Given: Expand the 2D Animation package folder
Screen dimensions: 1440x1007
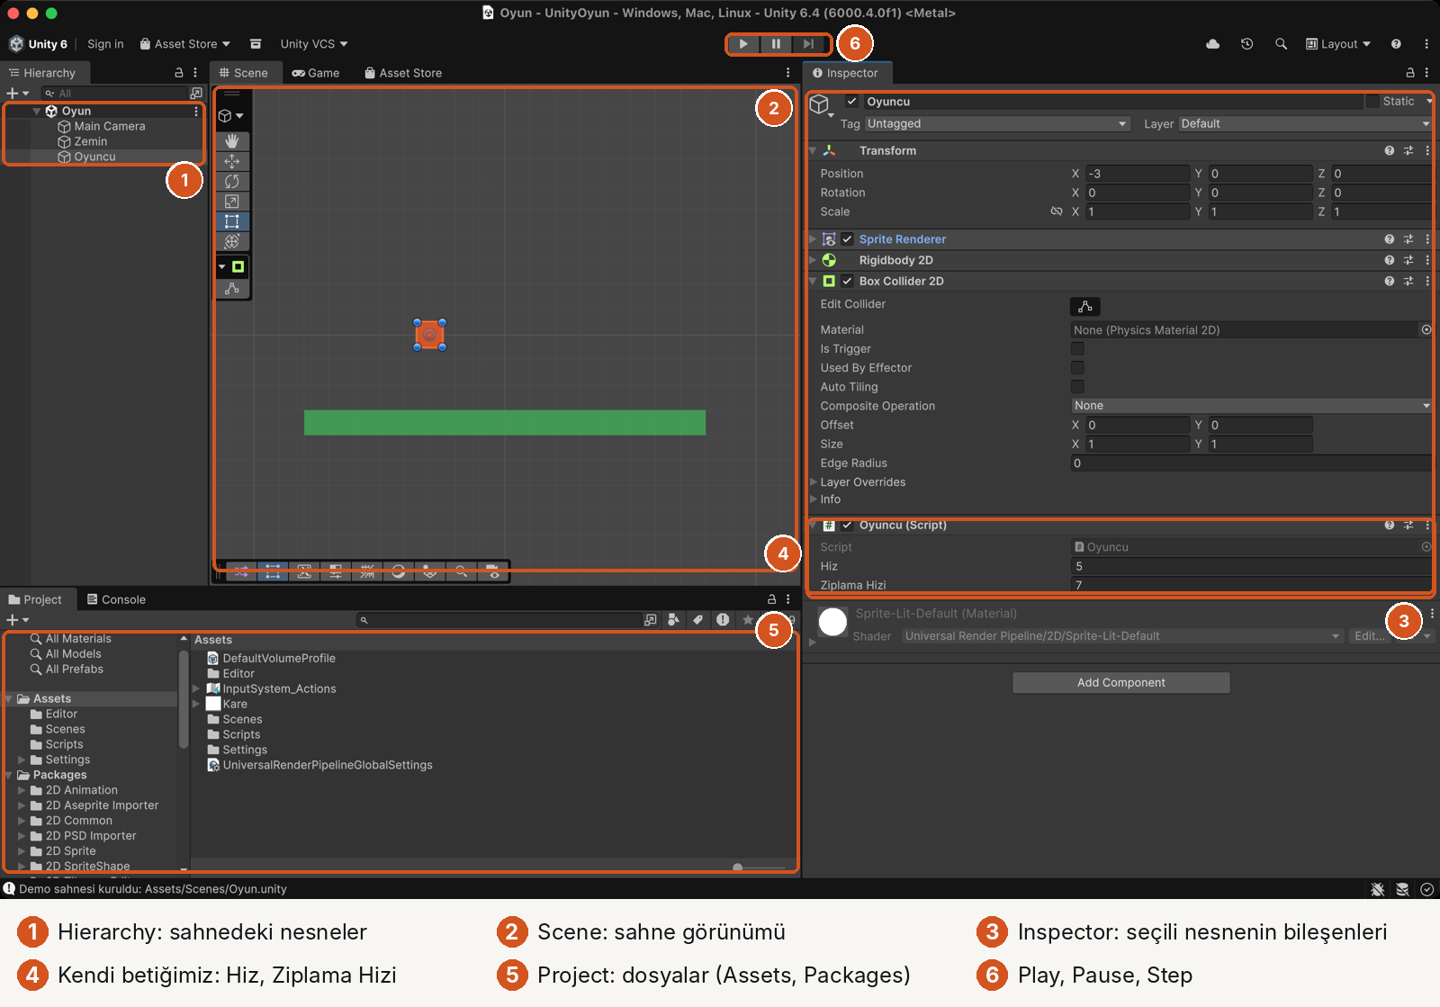Looking at the screenshot, I should pyautogui.click(x=22, y=791).
